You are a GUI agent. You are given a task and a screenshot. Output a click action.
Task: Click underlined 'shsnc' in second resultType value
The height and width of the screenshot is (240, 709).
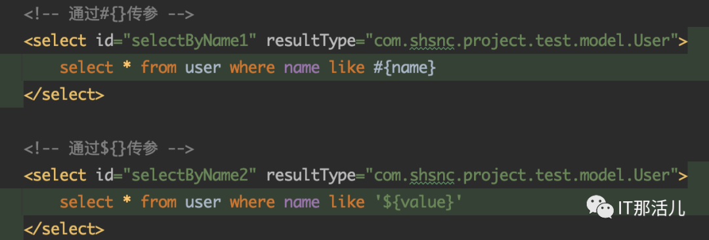tap(431, 175)
